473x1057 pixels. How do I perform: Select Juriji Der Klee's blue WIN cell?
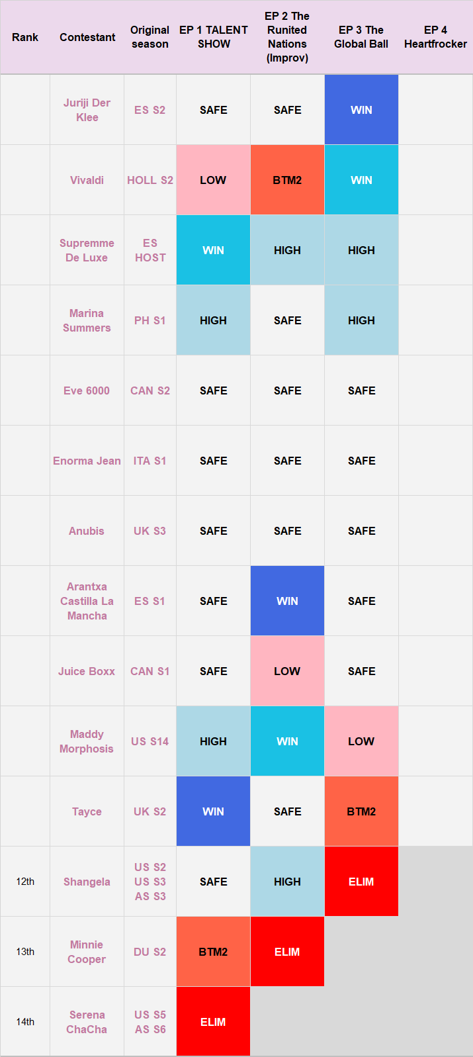coord(361,110)
